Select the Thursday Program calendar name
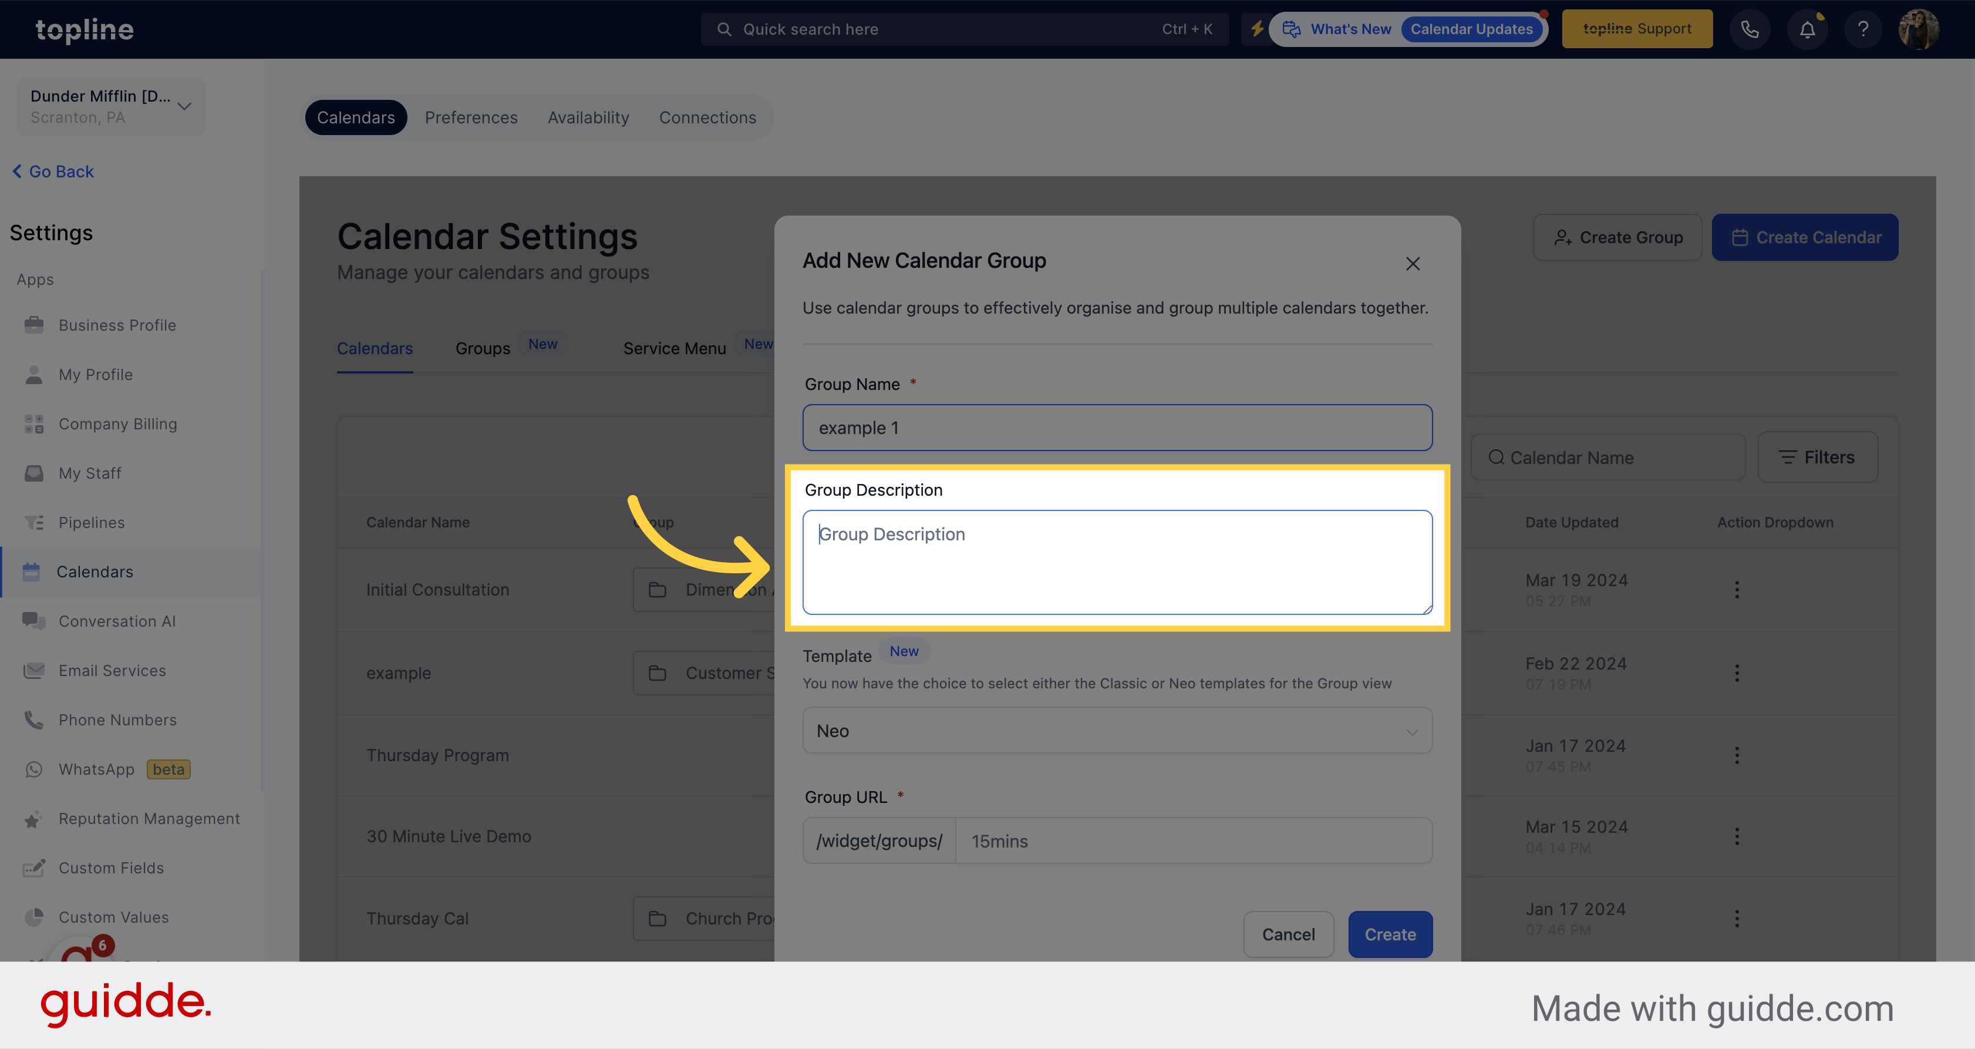The height and width of the screenshot is (1049, 1975). click(x=437, y=755)
